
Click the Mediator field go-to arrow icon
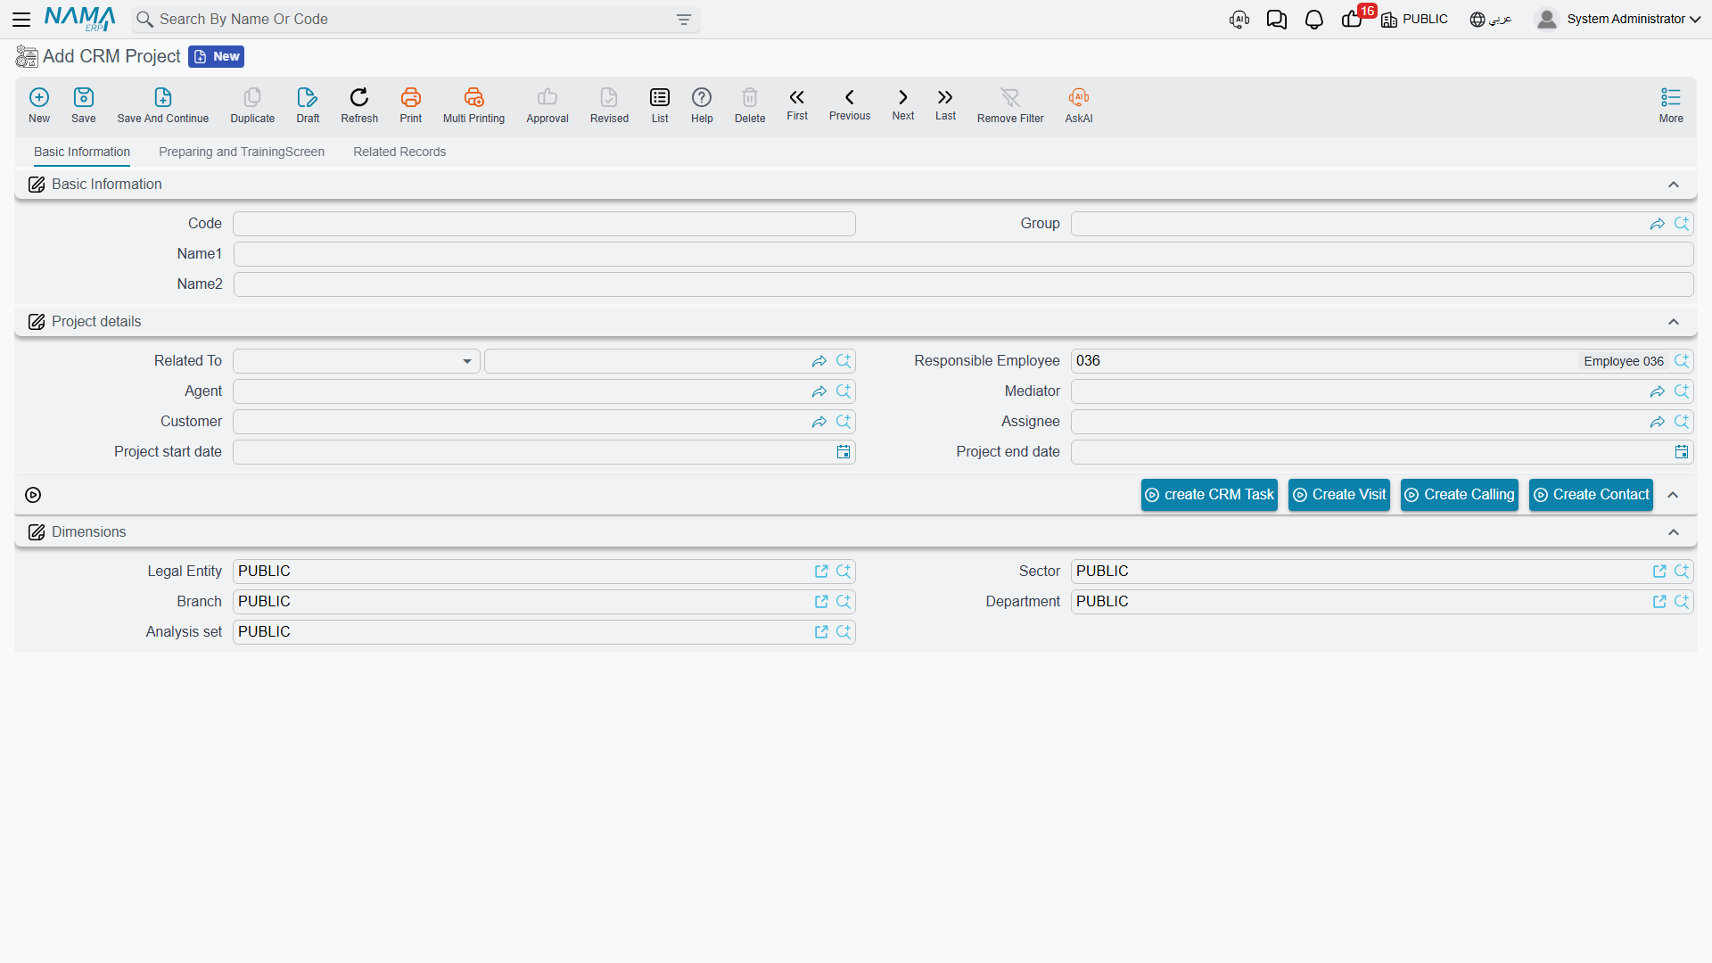tap(1658, 391)
